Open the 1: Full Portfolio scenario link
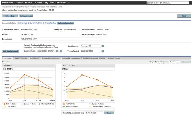This screenshot has width=193, height=116. pyautogui.click(x=22, y=23)
